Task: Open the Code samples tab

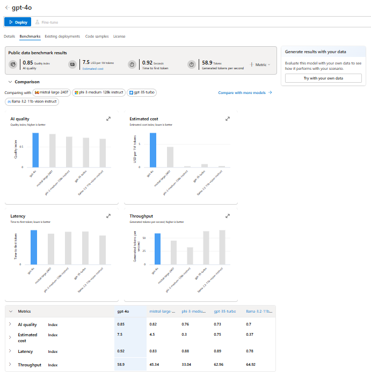Action: (97, 37)
